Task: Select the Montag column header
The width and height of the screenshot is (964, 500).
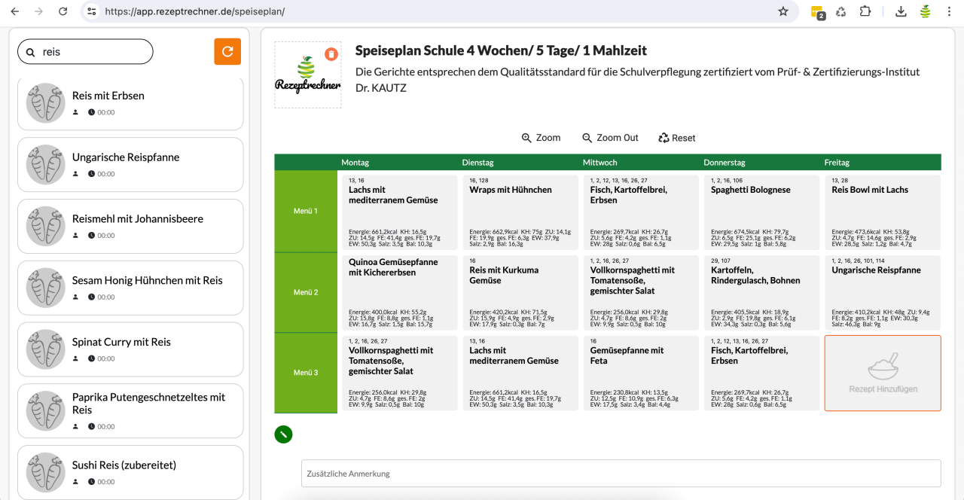Action: (x=355, y=162)
